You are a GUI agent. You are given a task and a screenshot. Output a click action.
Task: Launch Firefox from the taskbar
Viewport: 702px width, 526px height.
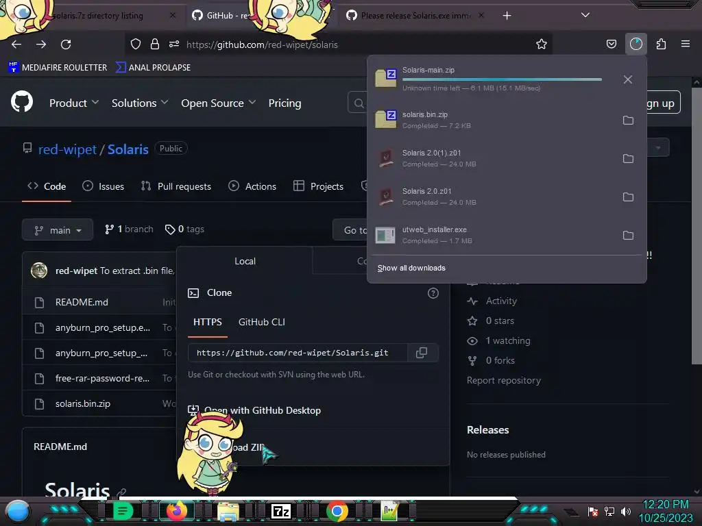pyautogui.click(x=176, y=511)
